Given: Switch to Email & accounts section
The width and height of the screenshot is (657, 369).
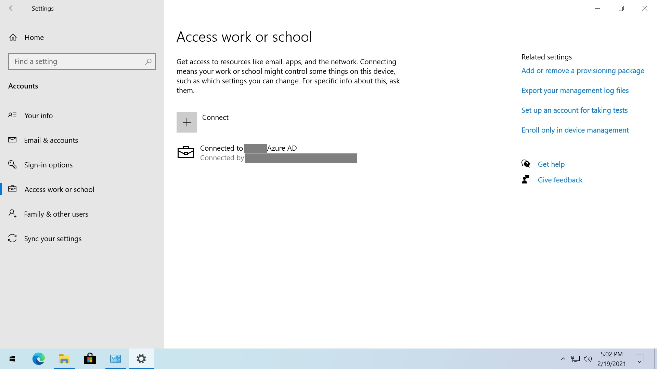Looking at the screenshot, I should click(51, 140).
